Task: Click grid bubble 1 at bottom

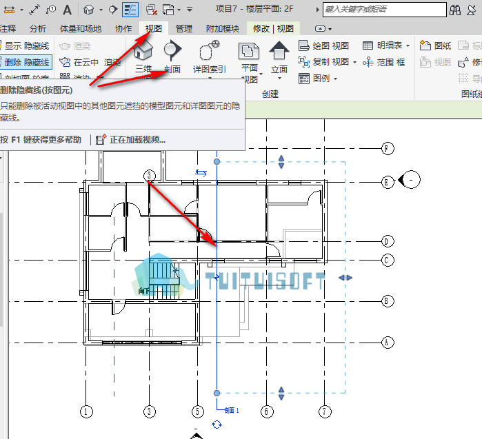Action: pos(86,411)
